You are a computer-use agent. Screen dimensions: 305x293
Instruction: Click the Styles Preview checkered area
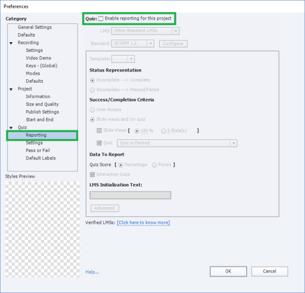point(43,229)
